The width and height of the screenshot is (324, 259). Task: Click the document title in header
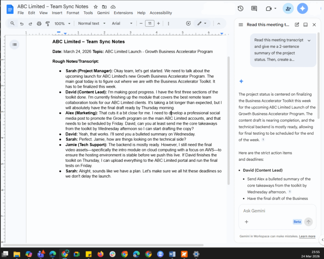tap(53, 6)
